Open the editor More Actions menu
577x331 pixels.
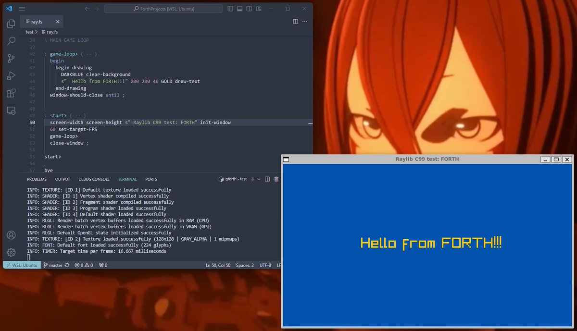click(305, 22)
